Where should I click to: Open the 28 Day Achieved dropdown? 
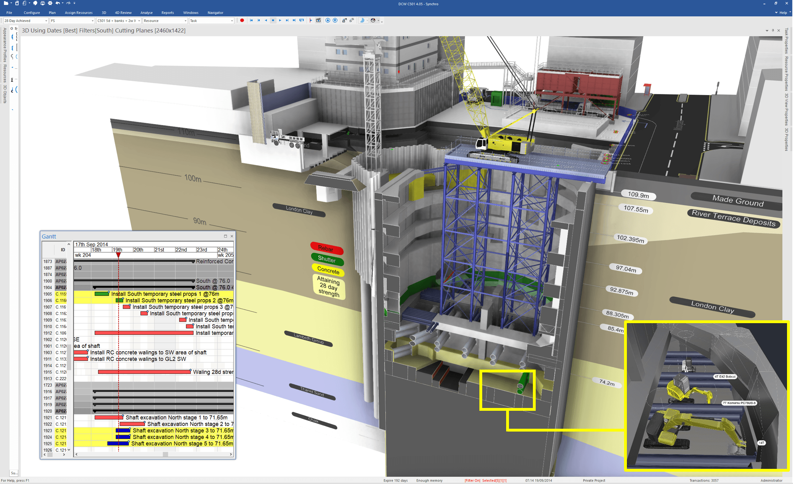(x=46, y=21)
